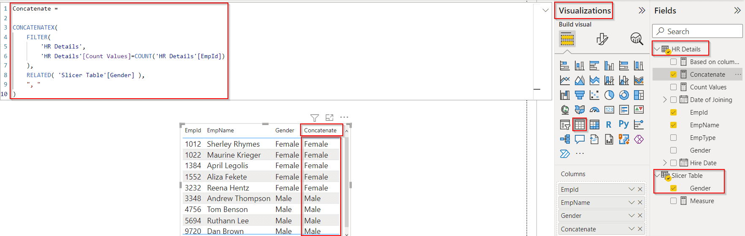Pick the Ribbon chart visual
This screenshot has width=745, height=236.
639,80
